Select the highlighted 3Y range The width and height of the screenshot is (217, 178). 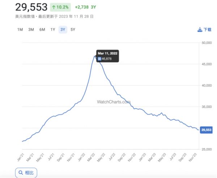click(63, 30)
